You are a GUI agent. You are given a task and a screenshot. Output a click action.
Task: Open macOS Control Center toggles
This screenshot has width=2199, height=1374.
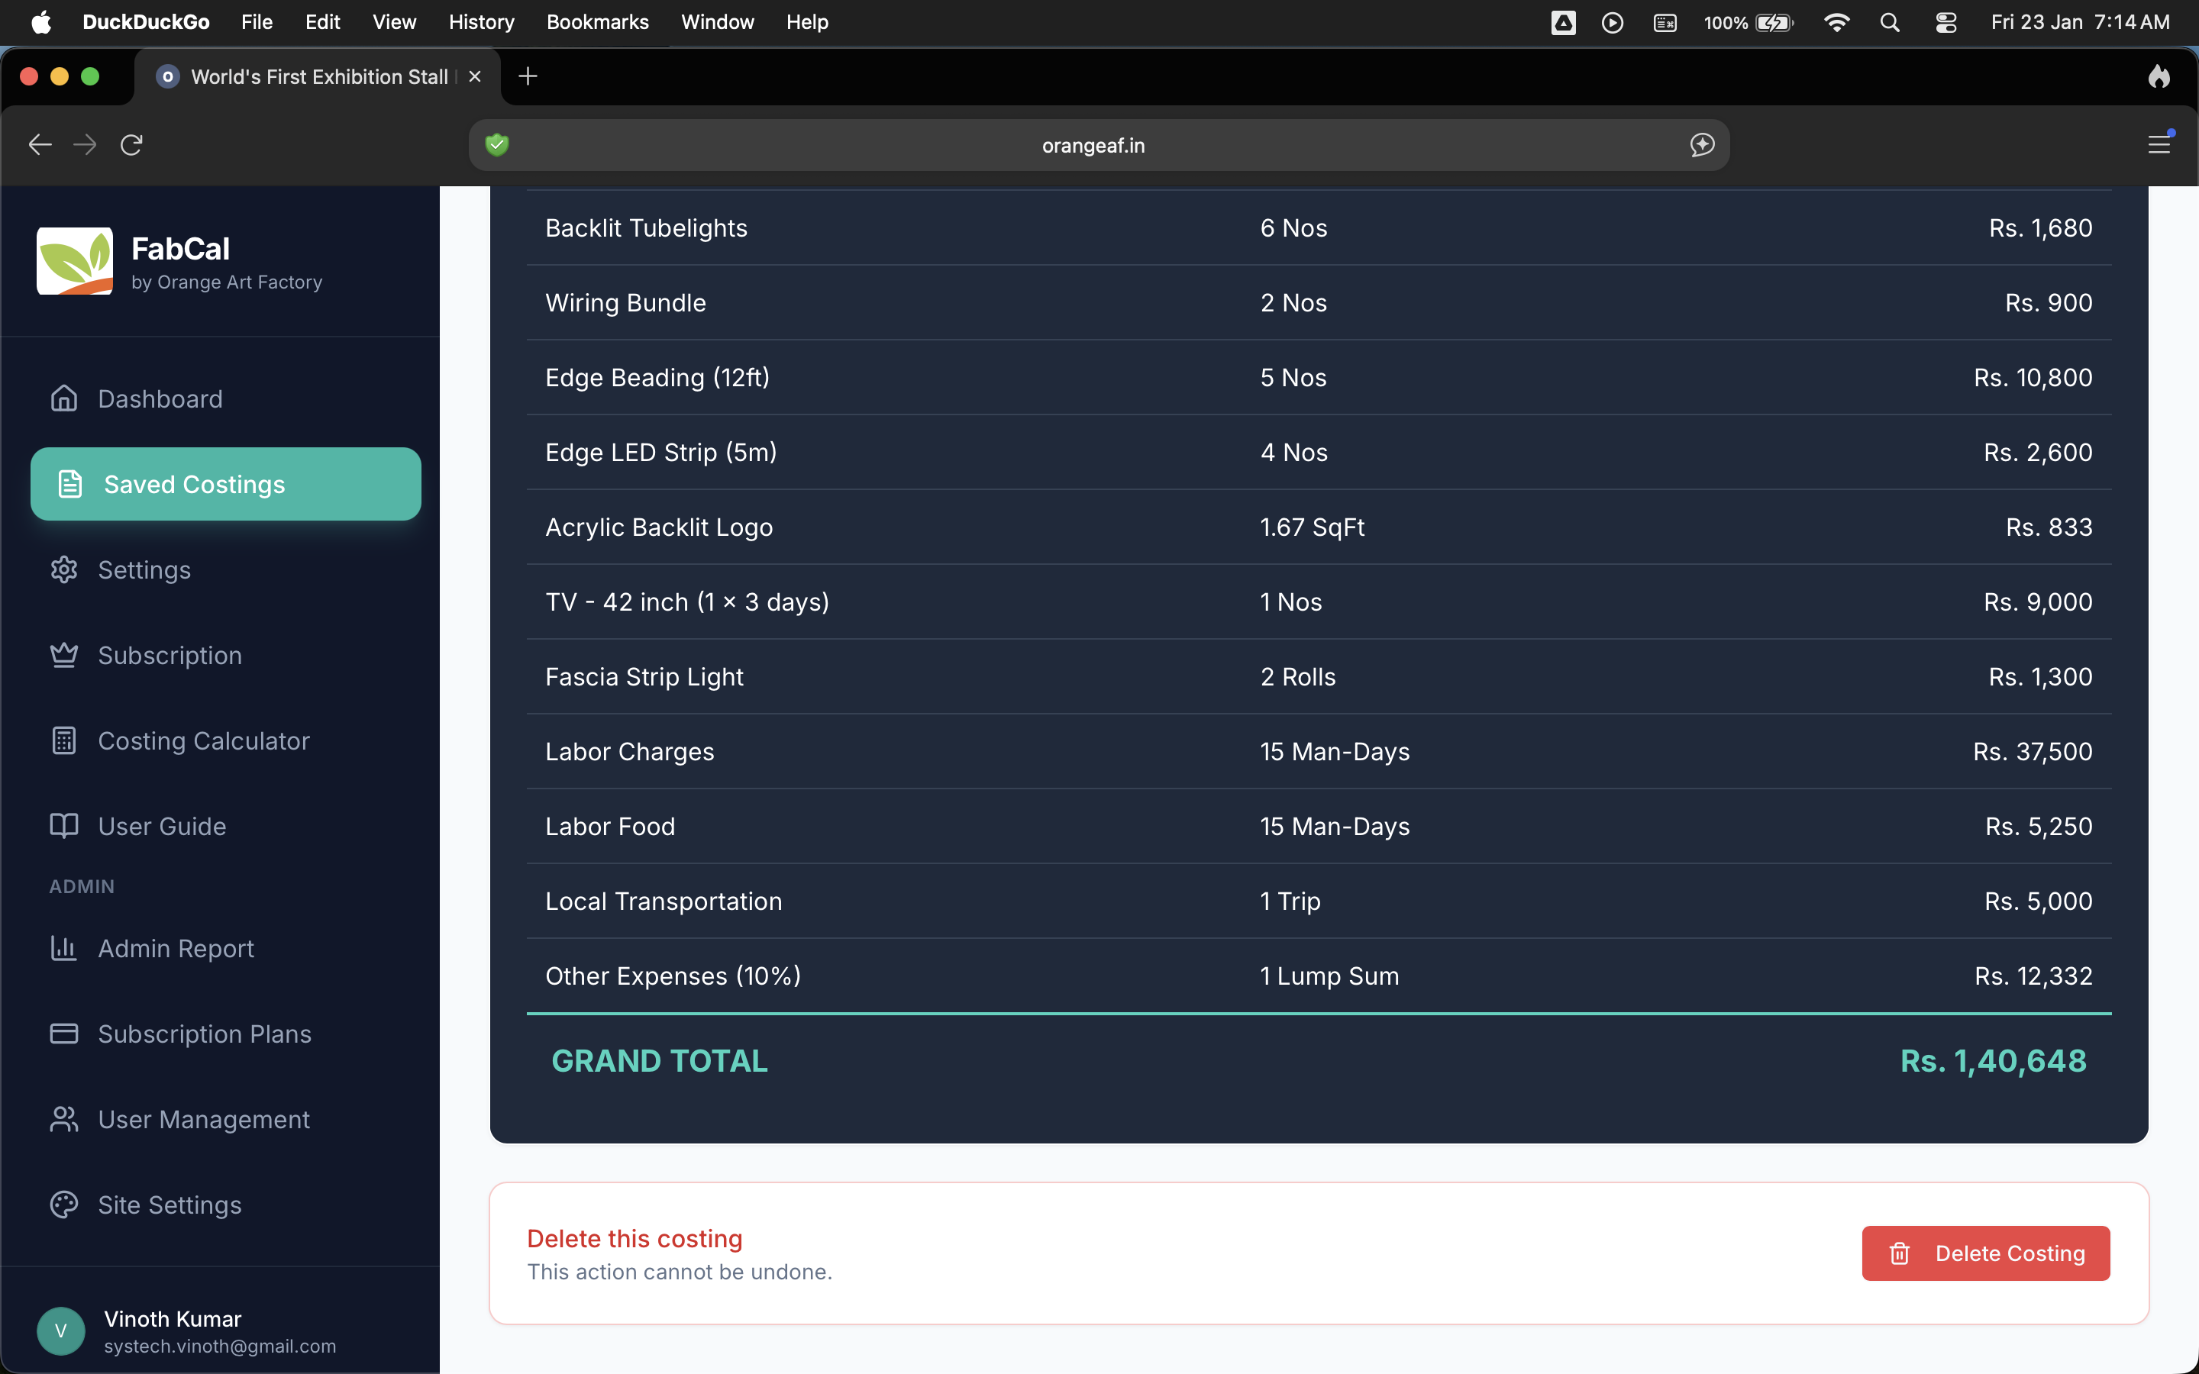click(x=1946, y=22)
